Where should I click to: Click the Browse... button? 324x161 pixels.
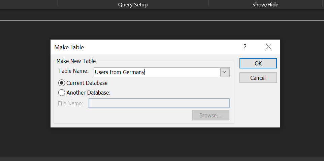click(210, 115)
